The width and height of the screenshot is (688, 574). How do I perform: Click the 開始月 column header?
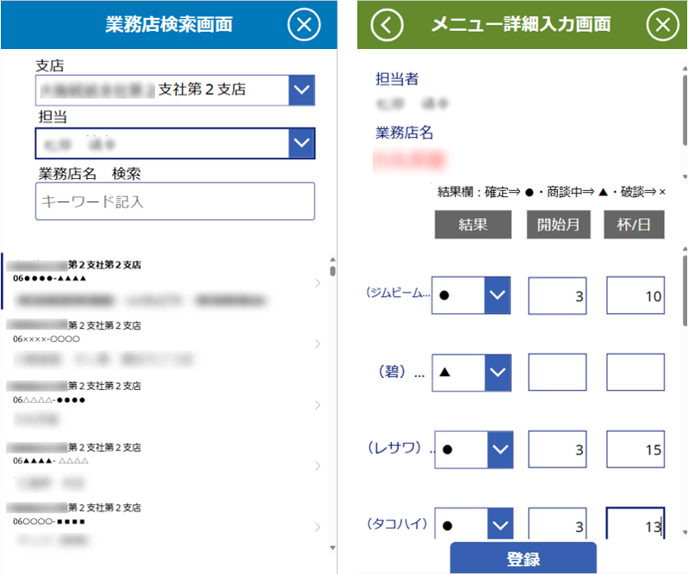click(557, 225)
